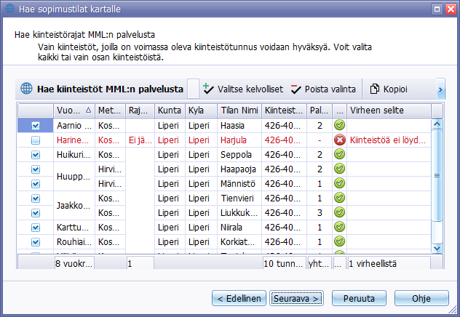
Task: Maximize the Hae sopimustilat kartalle window
Action: (x=437, y=9)
